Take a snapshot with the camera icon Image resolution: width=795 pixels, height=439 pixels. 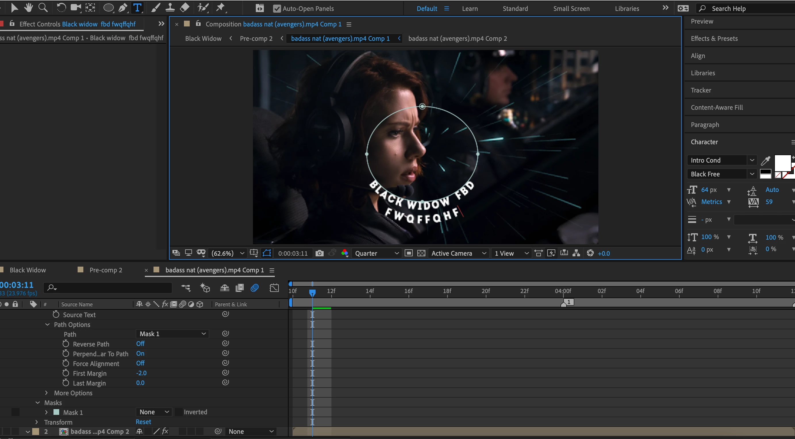(319, 253)
